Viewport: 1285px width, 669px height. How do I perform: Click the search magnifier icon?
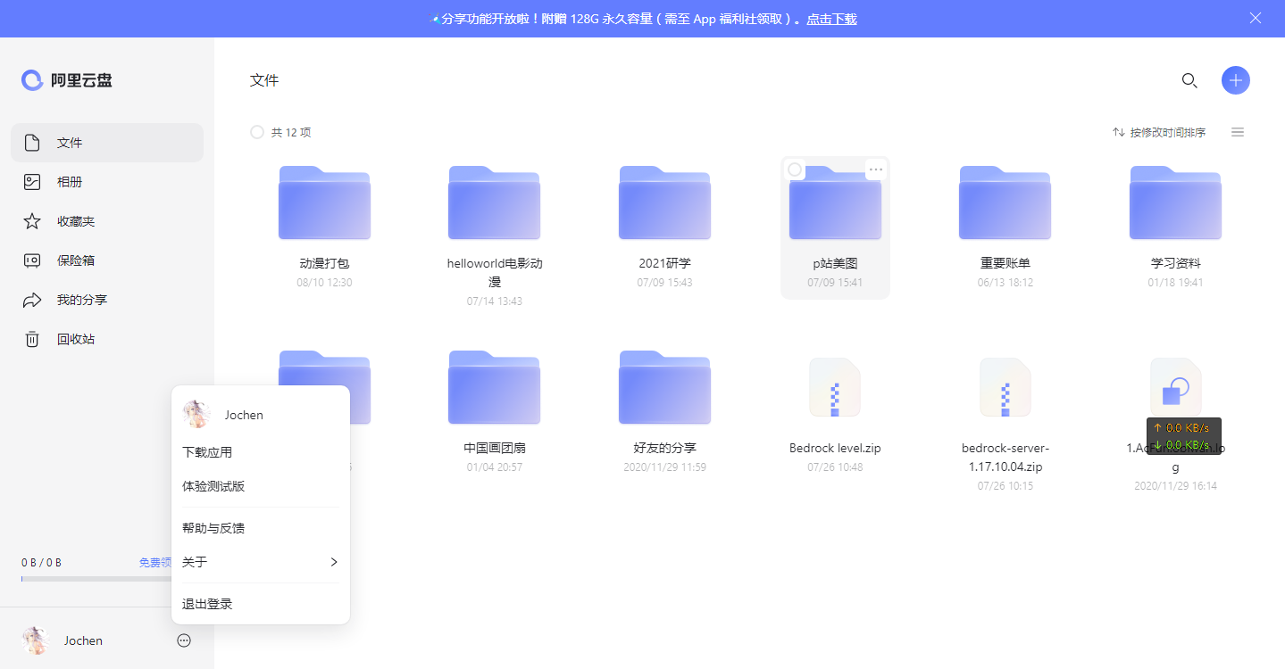tap(1189, 80)
